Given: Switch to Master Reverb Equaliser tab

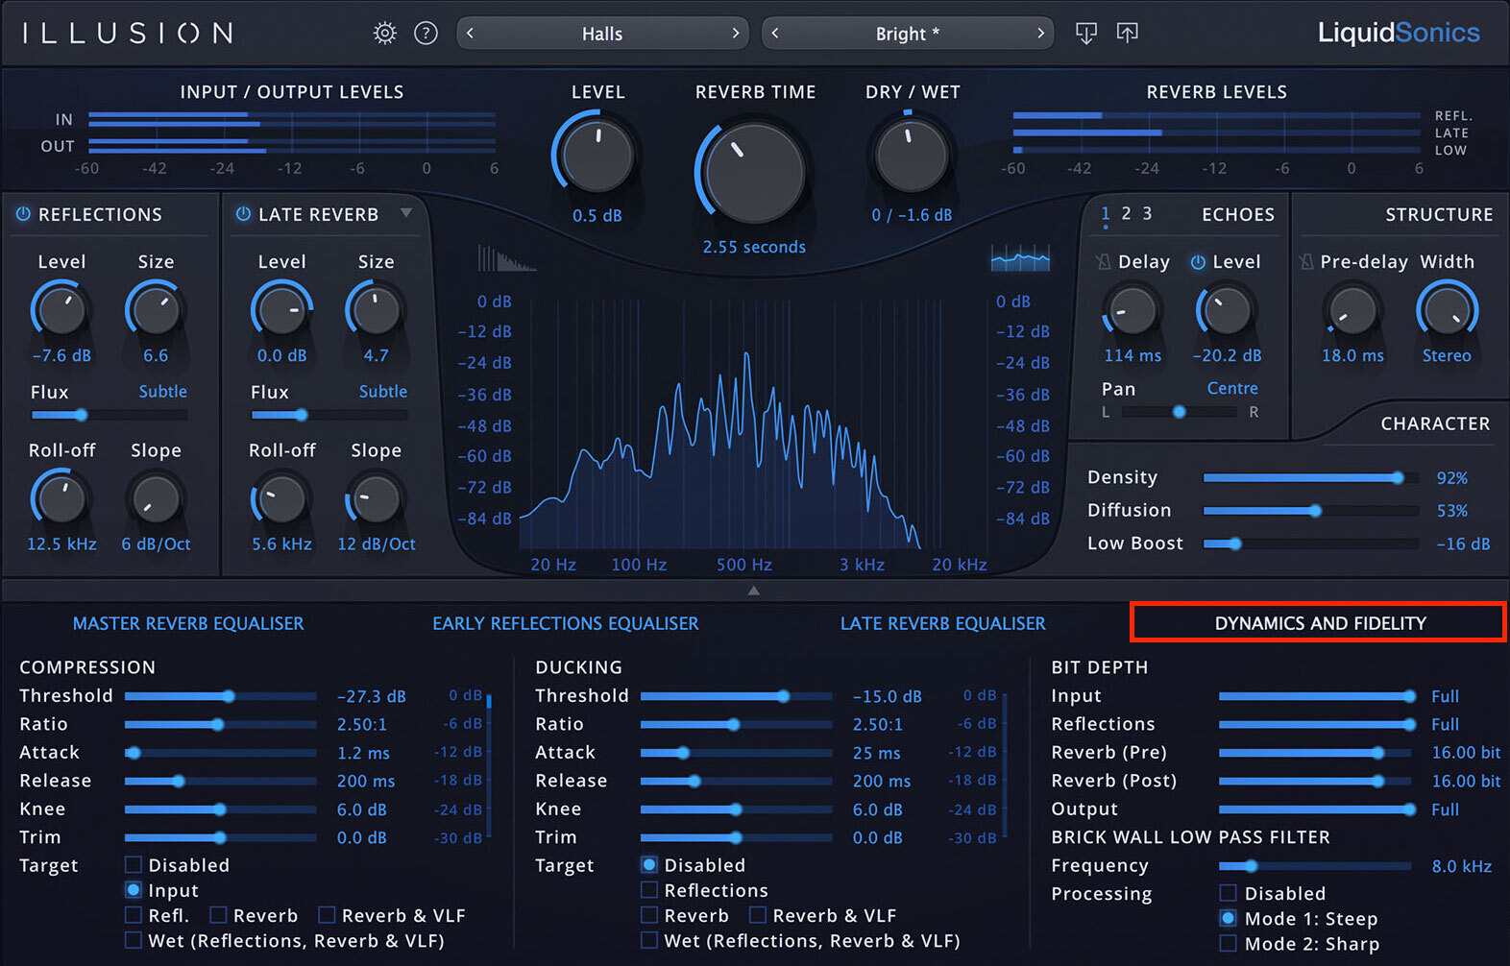Looking at the screenshot, I should (x=188, y=623).
